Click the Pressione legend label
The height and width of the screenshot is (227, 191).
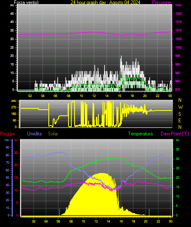coord(161,2)
